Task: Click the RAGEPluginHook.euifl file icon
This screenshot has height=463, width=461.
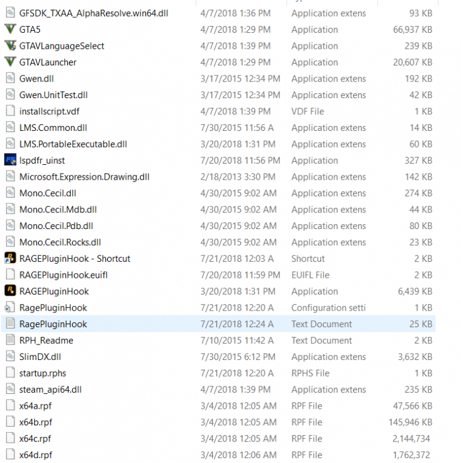Action: click(10, 275)
